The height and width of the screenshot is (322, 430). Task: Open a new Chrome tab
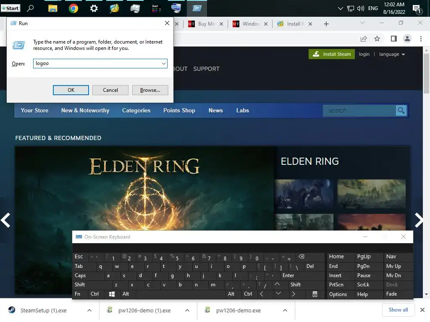pos(326,24)
